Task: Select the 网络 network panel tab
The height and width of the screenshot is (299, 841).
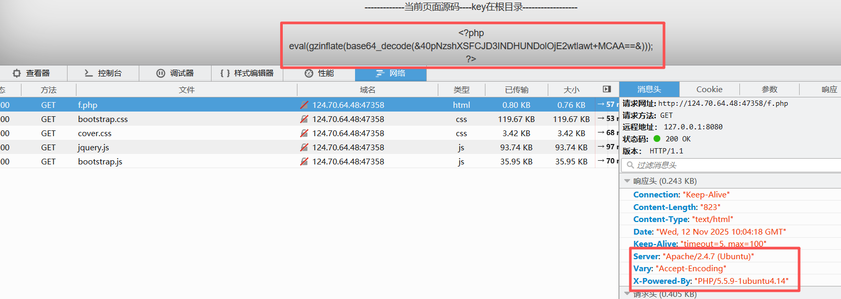Action: 391,73
